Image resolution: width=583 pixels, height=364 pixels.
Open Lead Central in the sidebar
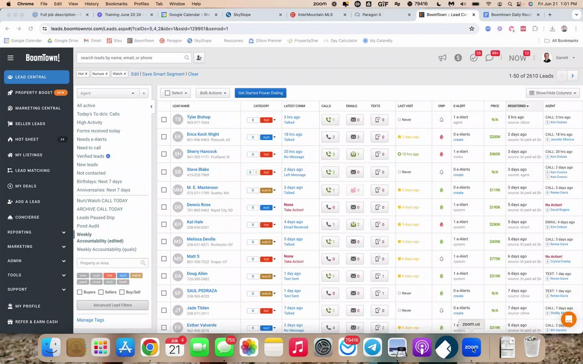(36, 77)
